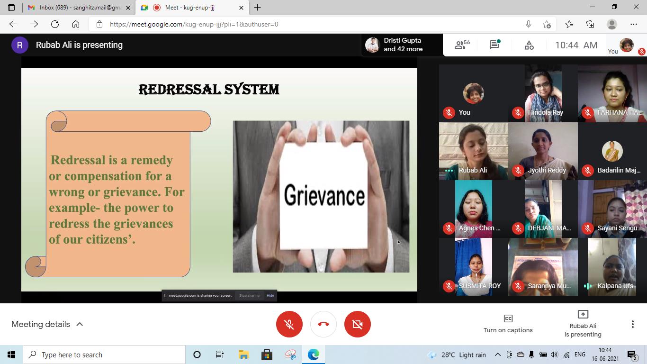
Task: Refresh the browser page
Action: 55,24
